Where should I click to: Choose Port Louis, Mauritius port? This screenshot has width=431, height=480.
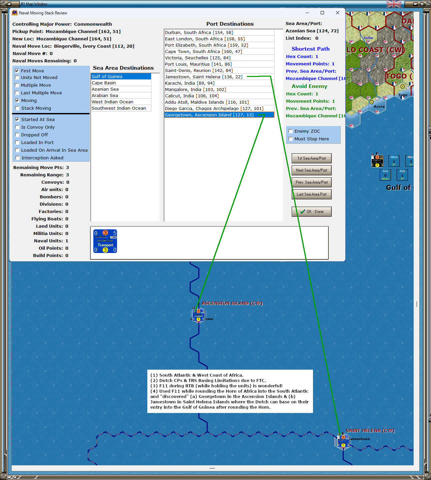coord(219,64)
